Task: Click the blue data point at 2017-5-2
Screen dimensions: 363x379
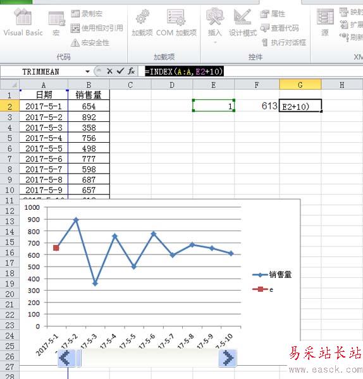Action: 76,220
